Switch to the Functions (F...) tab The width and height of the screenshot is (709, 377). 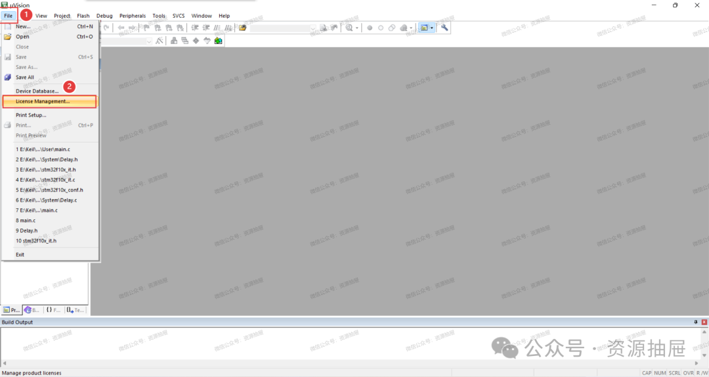tap(53, 310)
